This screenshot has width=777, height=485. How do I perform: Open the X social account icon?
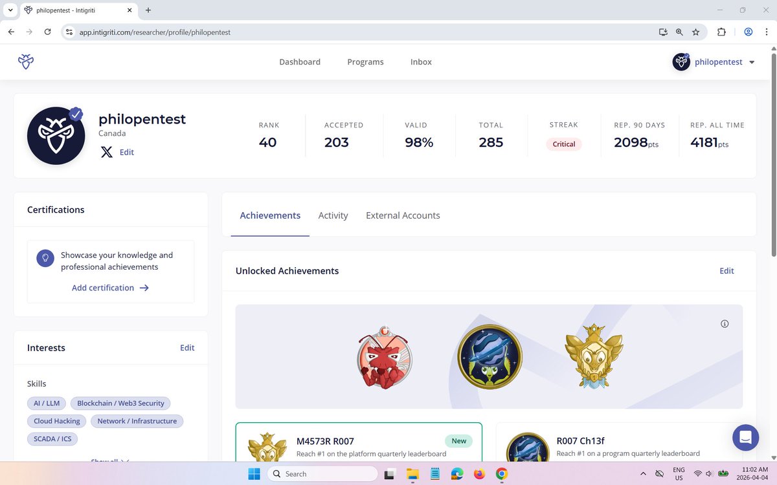107,152
